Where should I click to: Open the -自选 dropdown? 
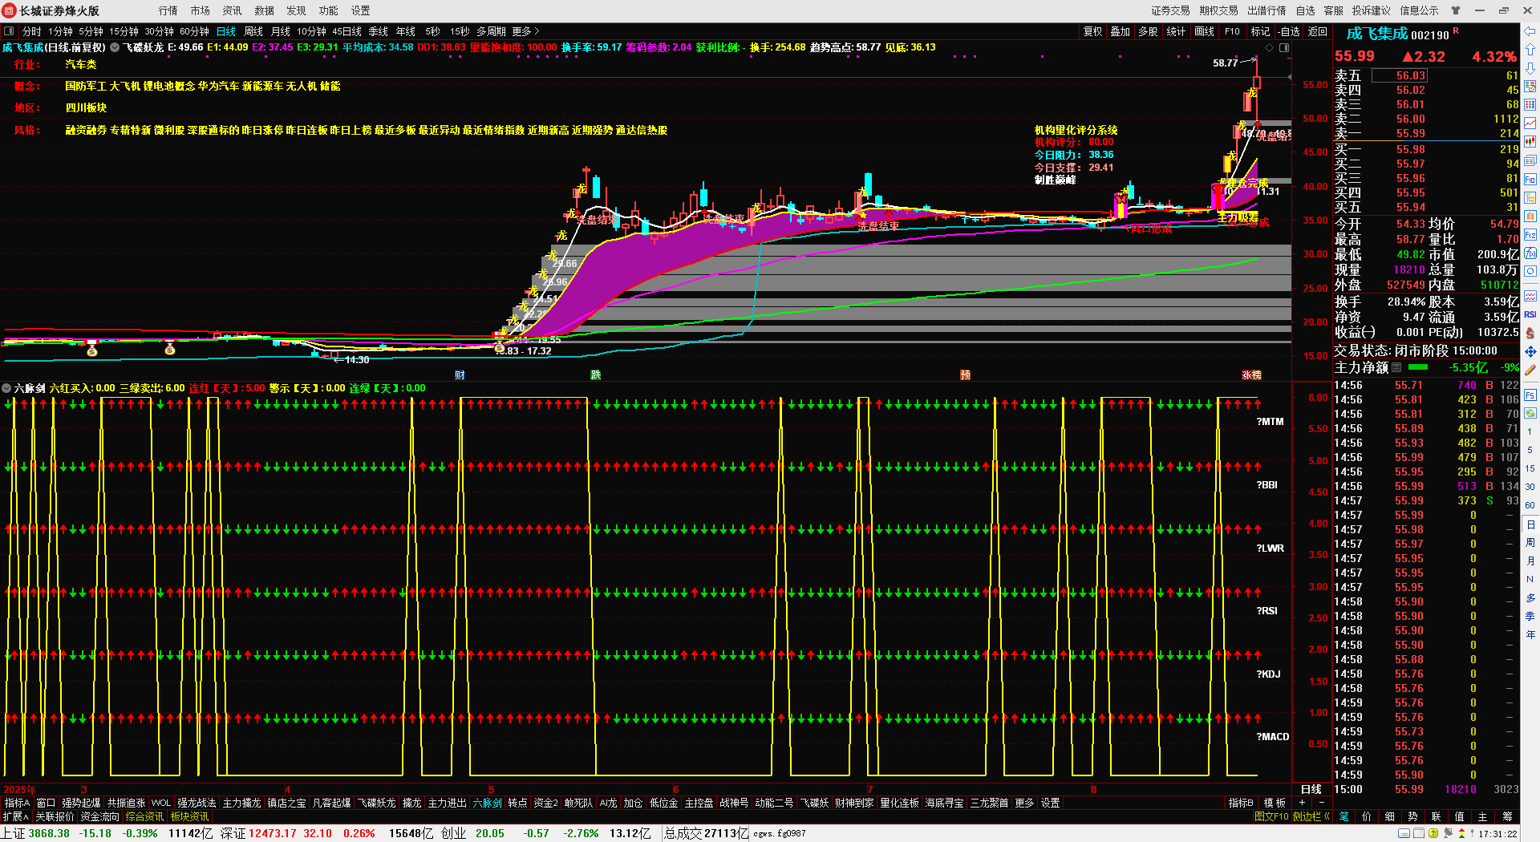click(x=1289, y=31)
